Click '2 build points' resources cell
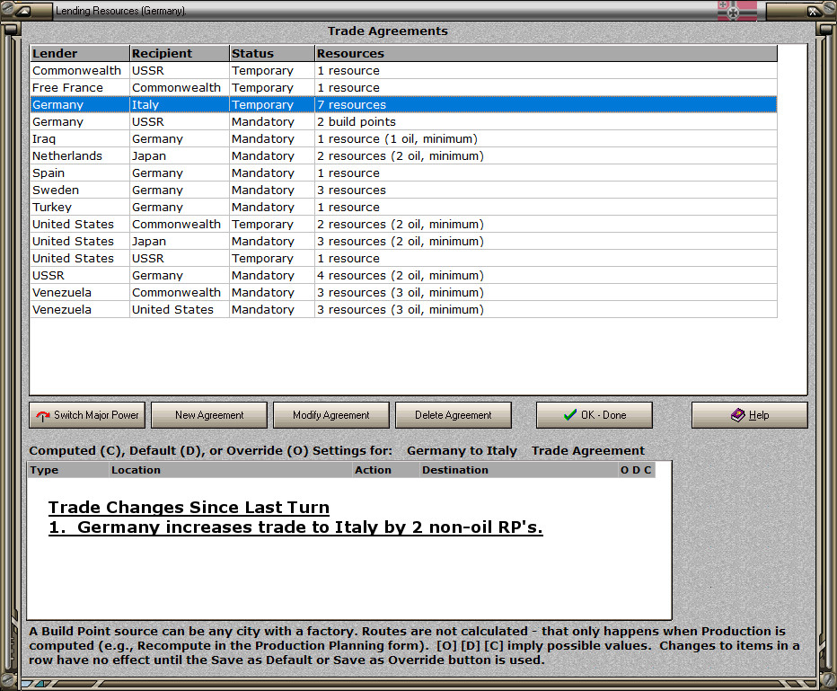This screenshot has height=691, width=837. pos(546,121)
